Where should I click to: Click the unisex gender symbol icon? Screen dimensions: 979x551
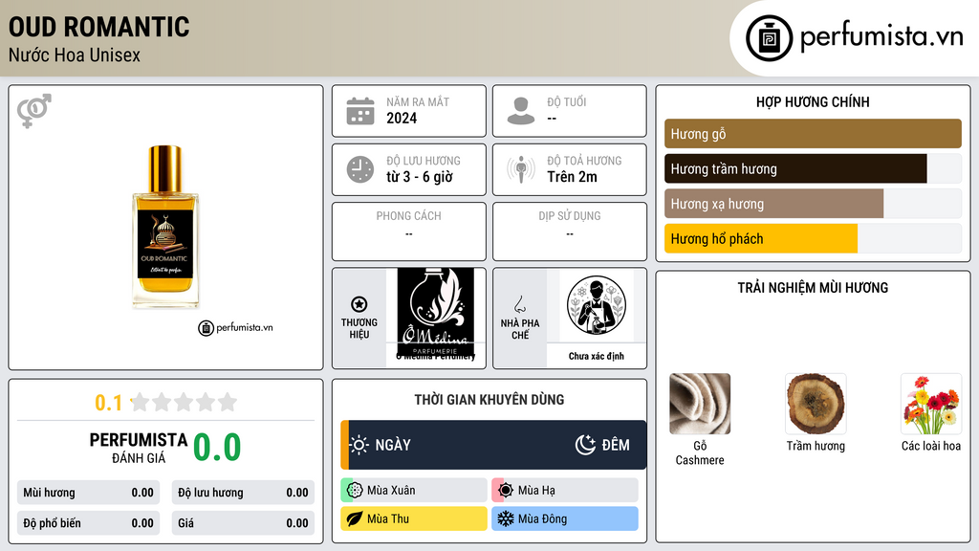[34, 111]
